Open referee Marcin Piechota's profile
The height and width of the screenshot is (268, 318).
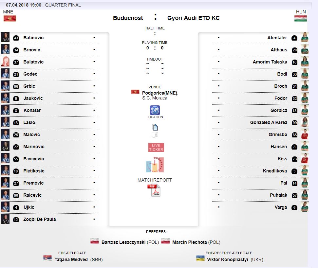[x=189, y=242]
